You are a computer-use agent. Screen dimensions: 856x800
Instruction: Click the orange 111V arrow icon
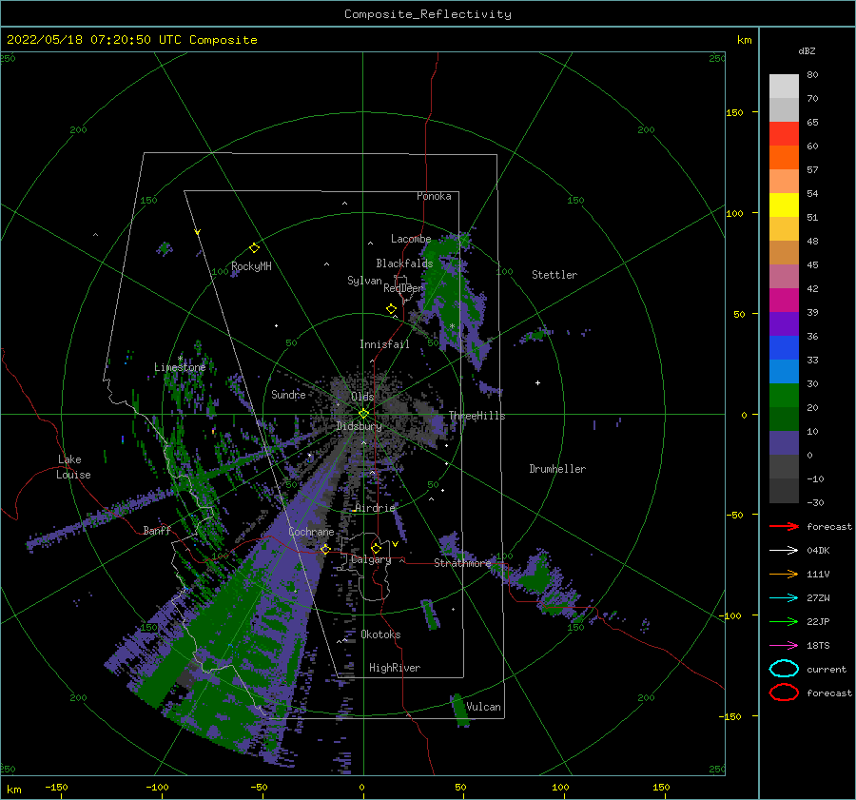click(x=784, y=574)
